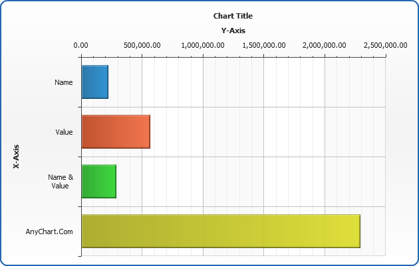Click the AnyChart.Com category label
This screenshot has width=419, height=266.
pos(49,232)
